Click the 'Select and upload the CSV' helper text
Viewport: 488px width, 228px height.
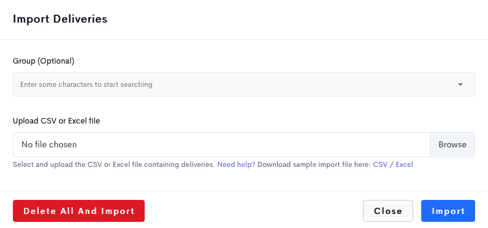click(114, 164)
